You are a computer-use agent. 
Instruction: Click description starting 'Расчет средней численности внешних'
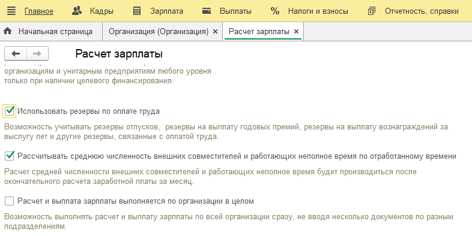(x=210, y=177)
